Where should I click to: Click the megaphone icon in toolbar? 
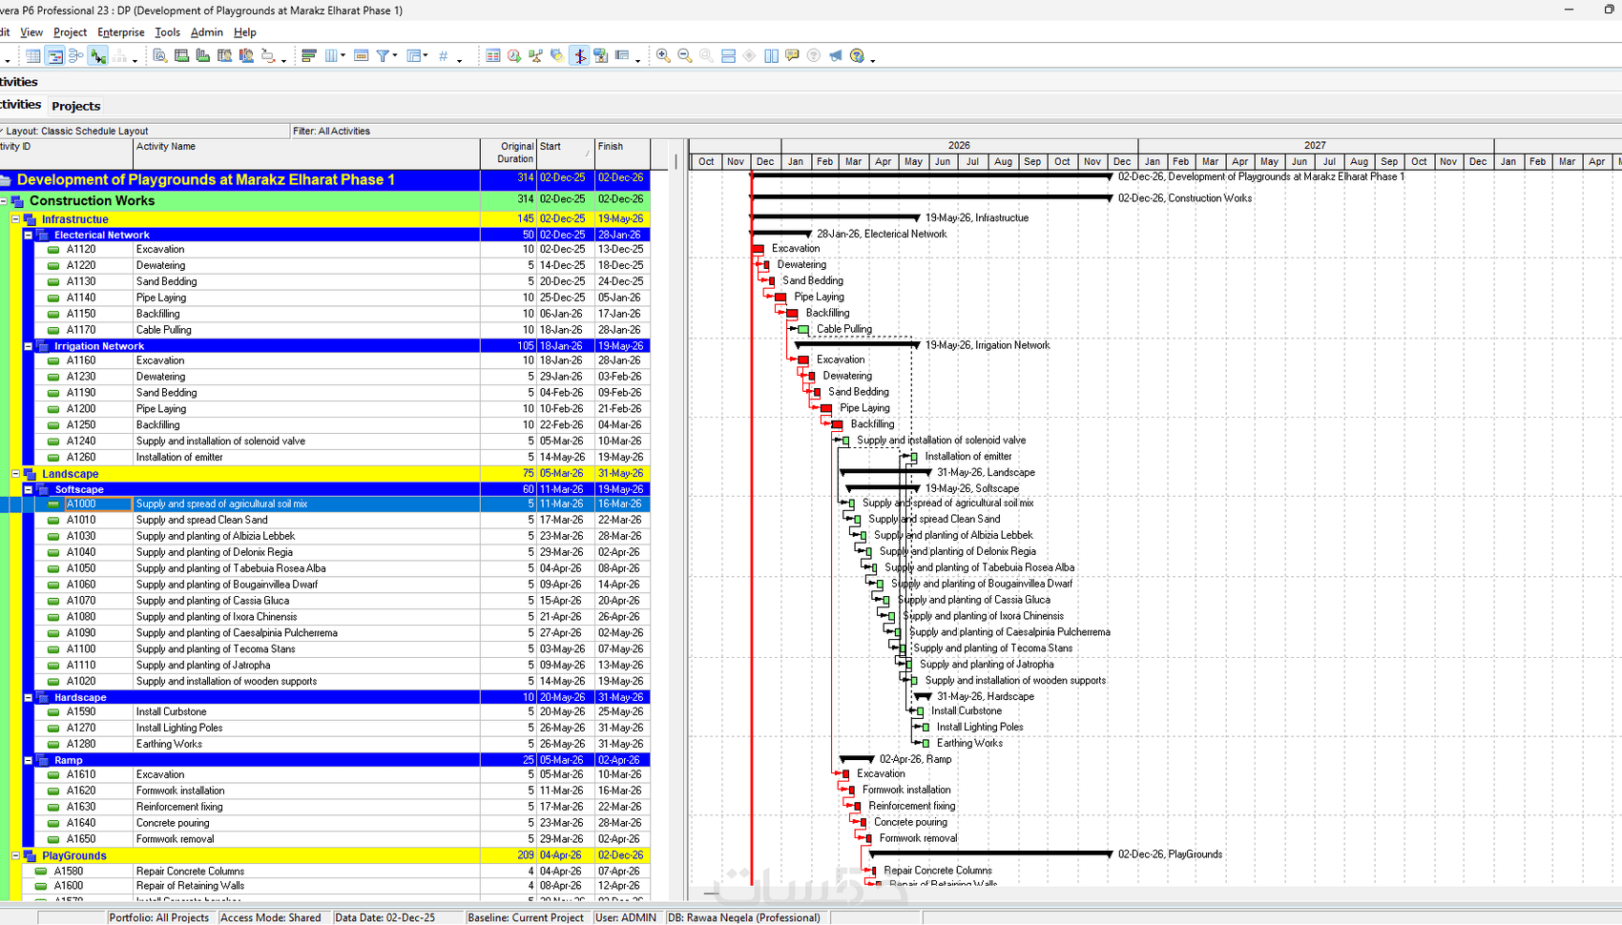[836, 56]
